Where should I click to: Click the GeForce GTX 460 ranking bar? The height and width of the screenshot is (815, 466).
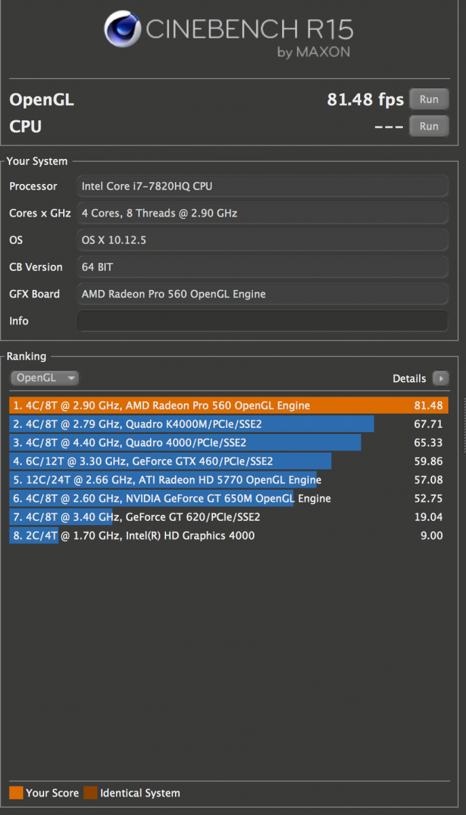(x=170, y=461)
